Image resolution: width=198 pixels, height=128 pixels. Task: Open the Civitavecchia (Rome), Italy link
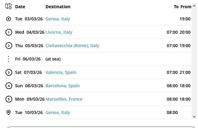point(72,46)
